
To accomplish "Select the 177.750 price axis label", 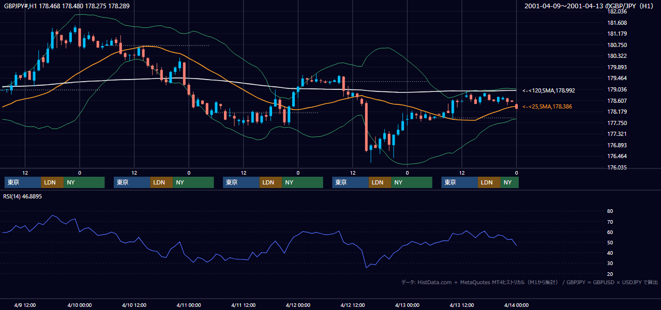I will click(x=617, y=123).
